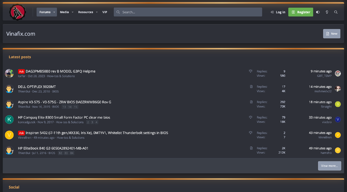Image resolution: width=347 pixels, height=192 pixels.
Task: Open HP EliteBook 840 G3 thread
Action: coord(53,148)
